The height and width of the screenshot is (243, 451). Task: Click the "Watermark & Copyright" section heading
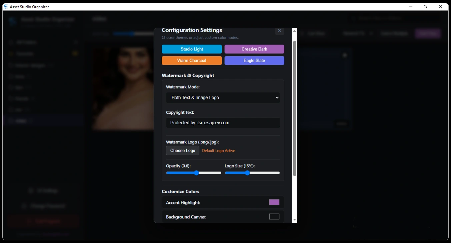coord(188,75)
